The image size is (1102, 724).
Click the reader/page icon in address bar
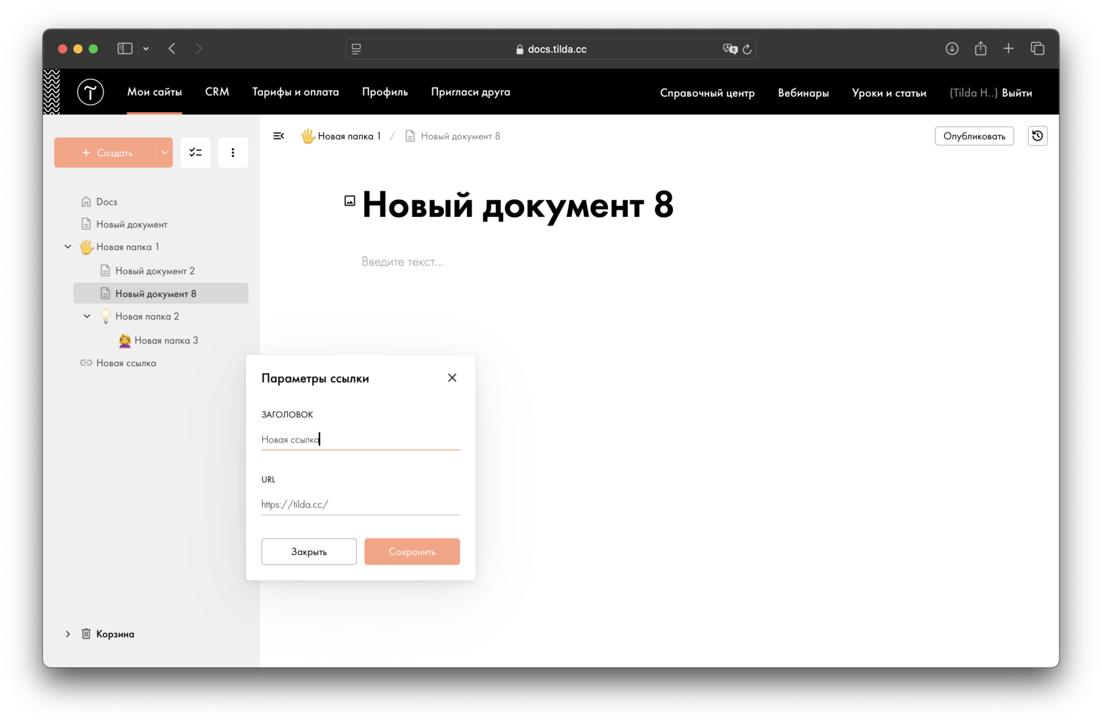[356, 49]
